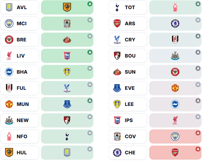Select the Hull City opponent crest in AVL row
The height and width of the screenshot is (161, 205).
click(x=67, y=7)
